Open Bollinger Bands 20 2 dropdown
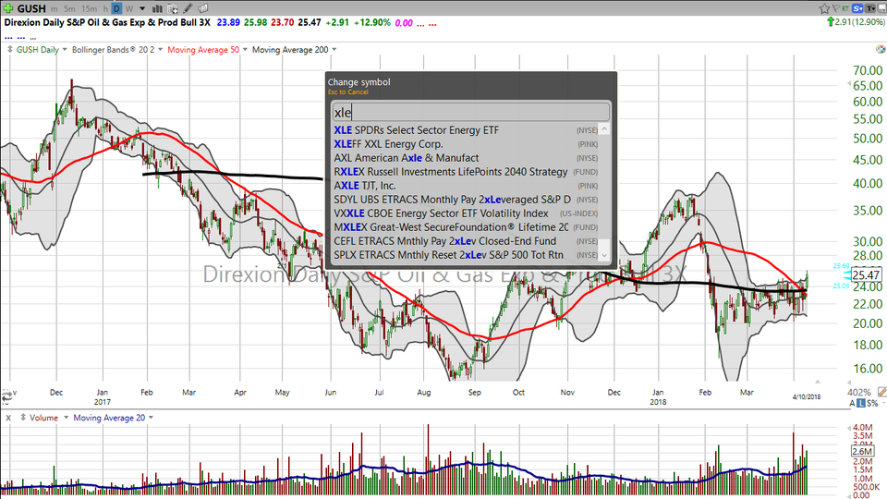 pyautogui.click(x=161, y=50)
